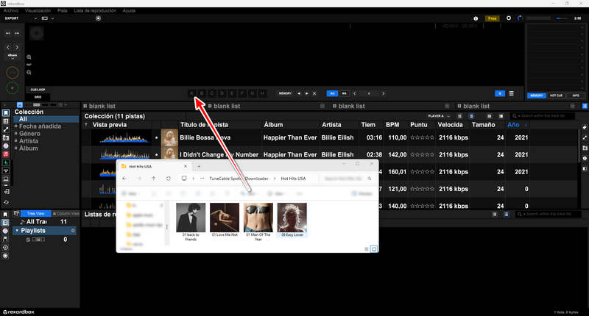The image size is (589, 316).
Task: Sort tracks by the BPM column header
Action: point(392,125)
